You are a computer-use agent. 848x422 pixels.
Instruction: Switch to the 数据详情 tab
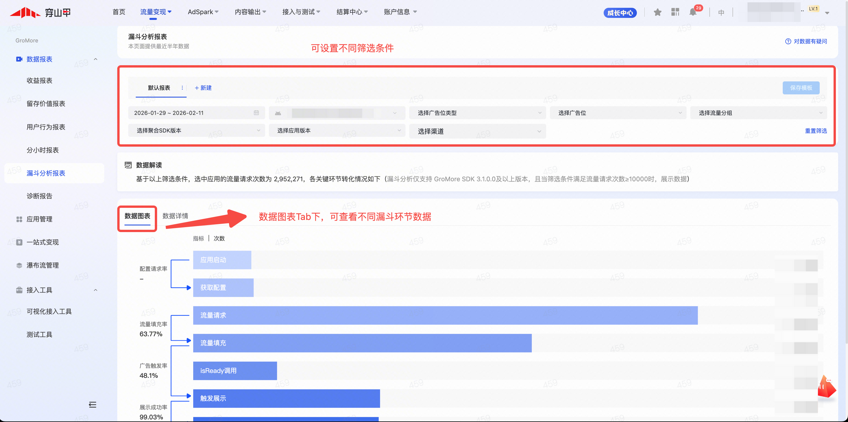coord(175,216)
